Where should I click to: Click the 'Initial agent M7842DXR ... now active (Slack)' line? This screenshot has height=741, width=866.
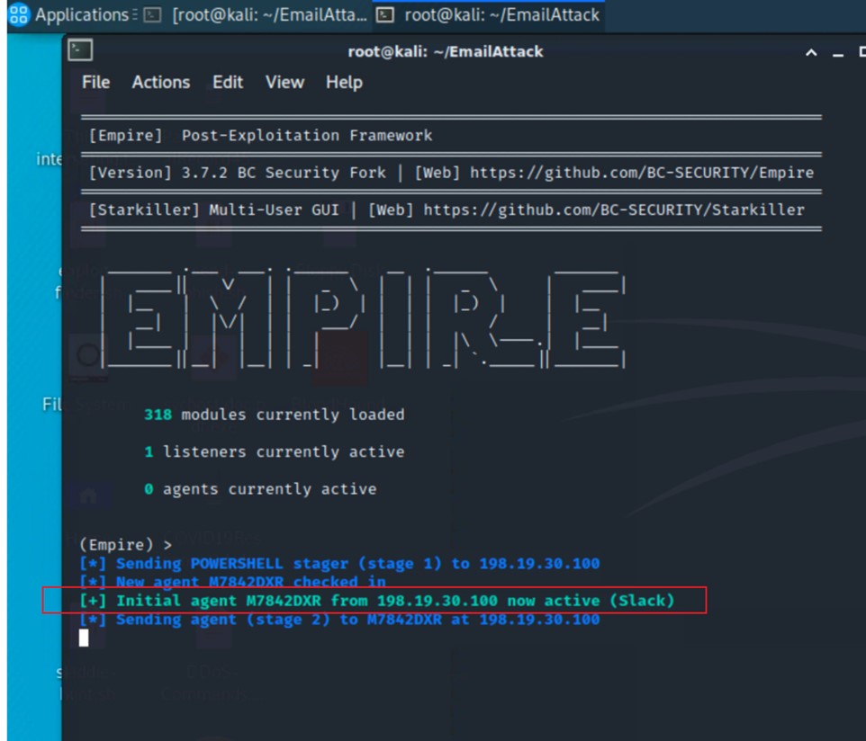click(x=376, y=601)
